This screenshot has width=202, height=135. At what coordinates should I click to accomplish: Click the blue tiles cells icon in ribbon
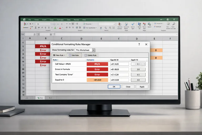(x=139, y=24)
